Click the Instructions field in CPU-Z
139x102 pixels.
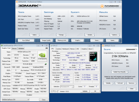point(80,70)
